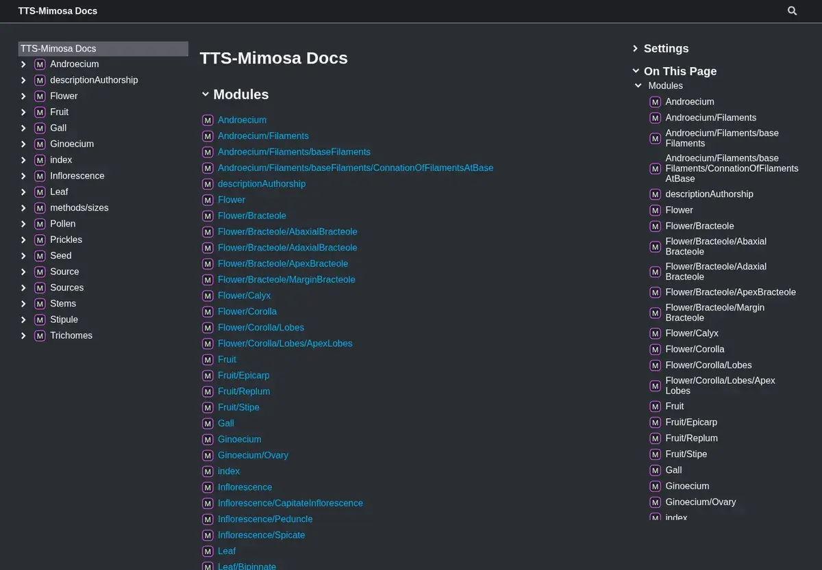
Task: Click module icon next to Fruit main link
Action: [x=208, y=360]
